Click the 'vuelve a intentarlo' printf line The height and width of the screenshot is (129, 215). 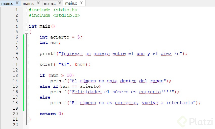tap(126, 103)
